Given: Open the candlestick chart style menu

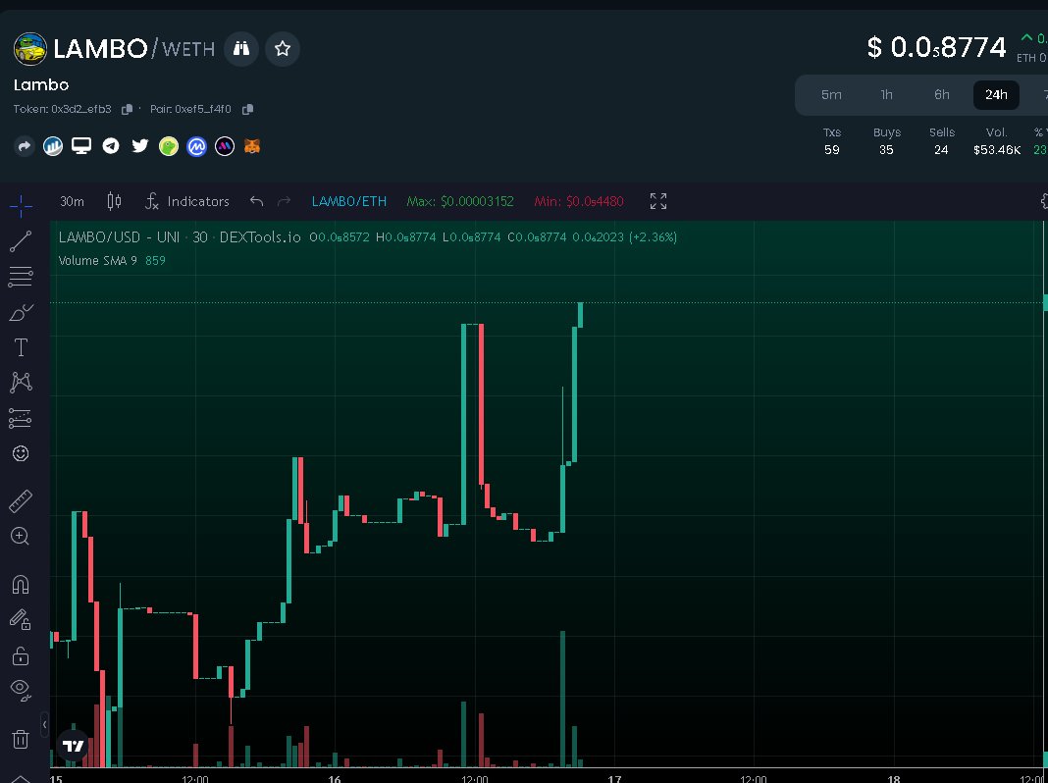Looking at the screenshot, I should pyautogui.click(x=114, y=201).
